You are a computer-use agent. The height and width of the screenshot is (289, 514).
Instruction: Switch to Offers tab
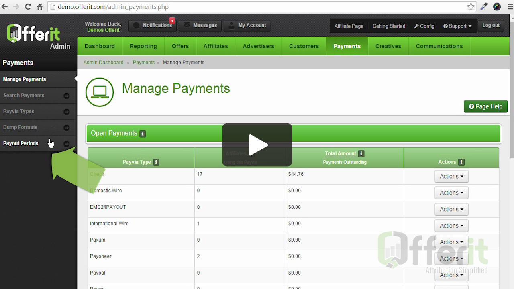[x=180, y=46]
